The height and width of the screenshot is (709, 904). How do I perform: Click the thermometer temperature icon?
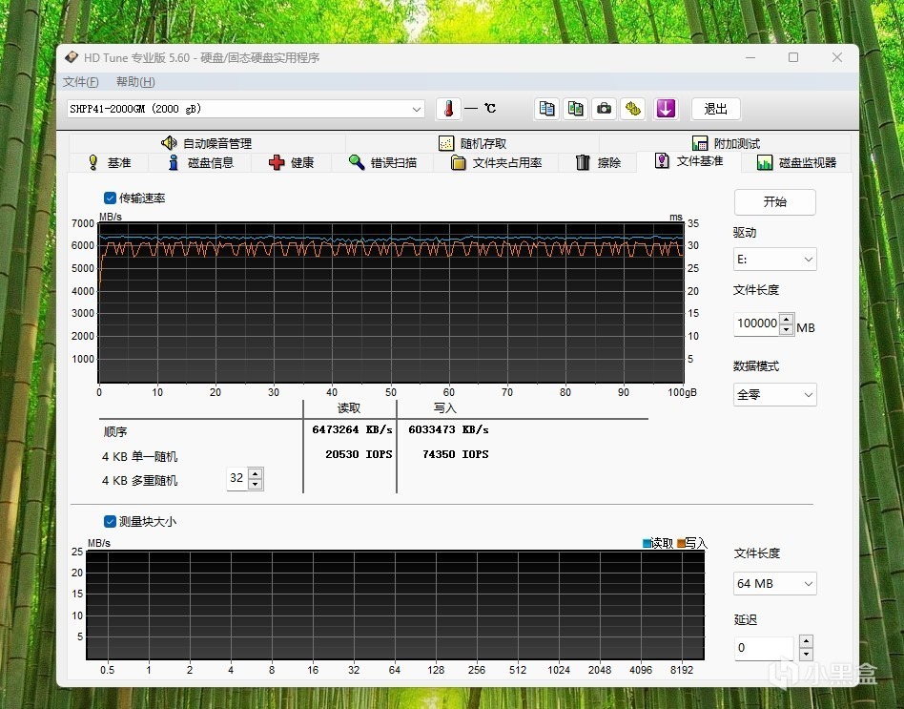[448, 109]
